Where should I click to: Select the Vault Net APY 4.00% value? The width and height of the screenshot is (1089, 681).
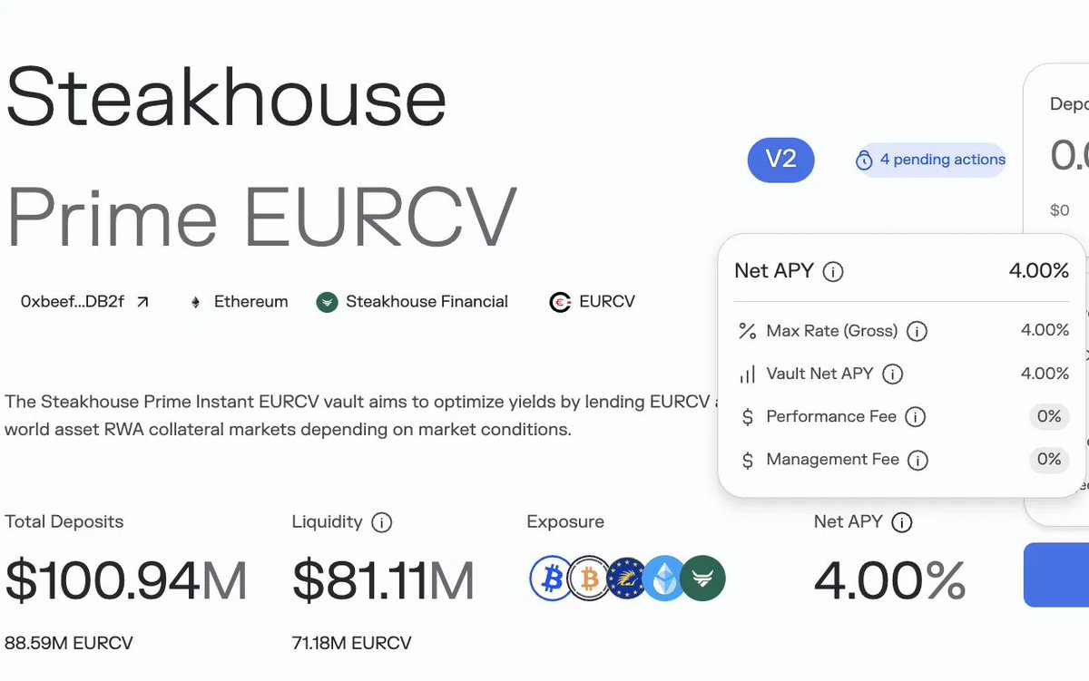click(x=1045, y=374)
